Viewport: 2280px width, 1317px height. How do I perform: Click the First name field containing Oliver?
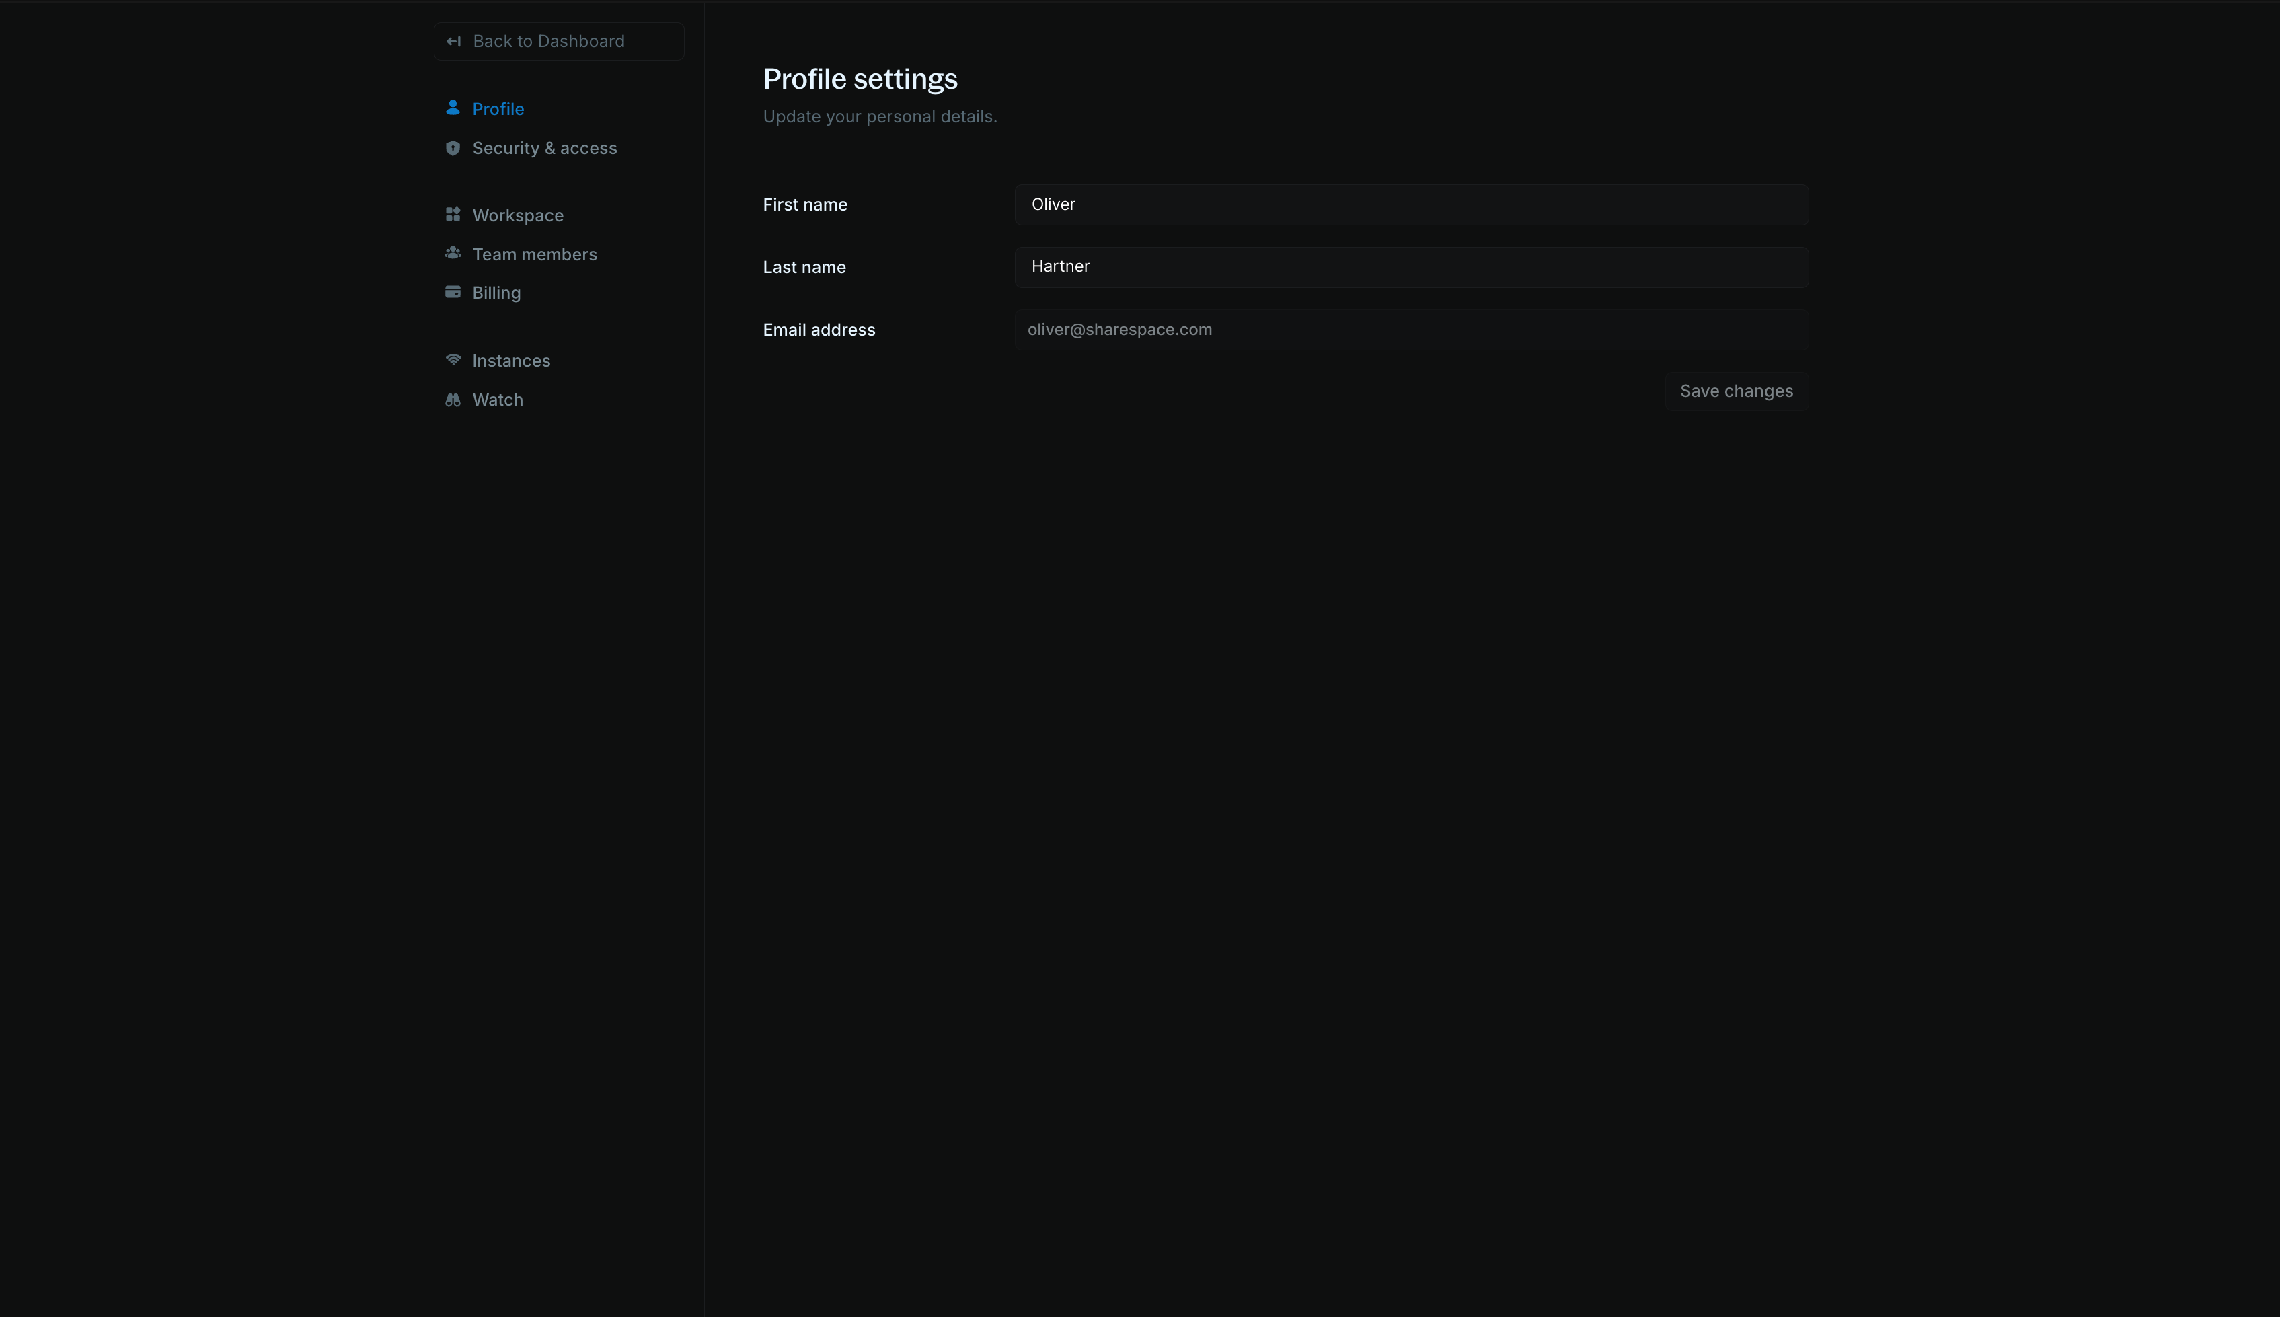tap(1411, 204)
